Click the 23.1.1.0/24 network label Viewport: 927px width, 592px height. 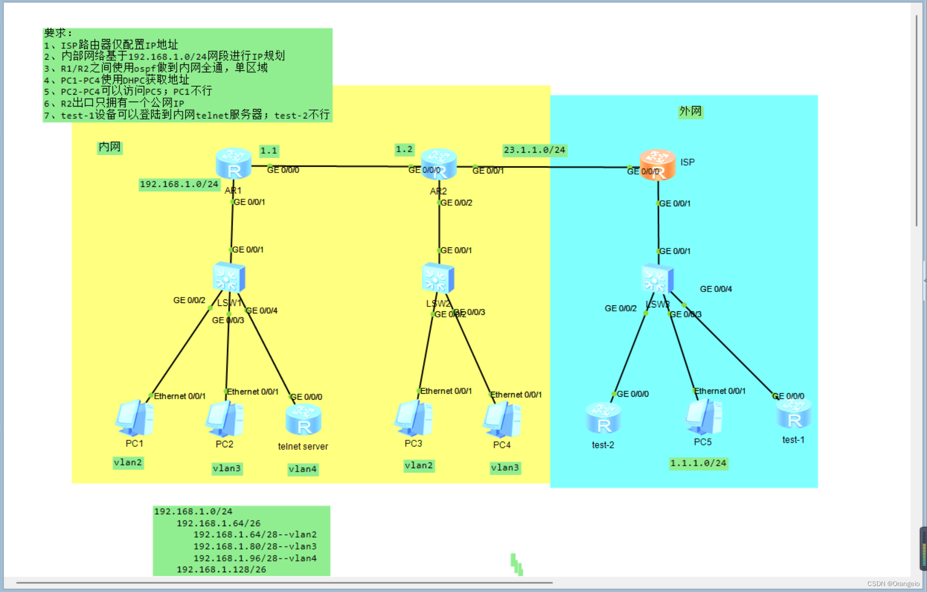point(534,150)
